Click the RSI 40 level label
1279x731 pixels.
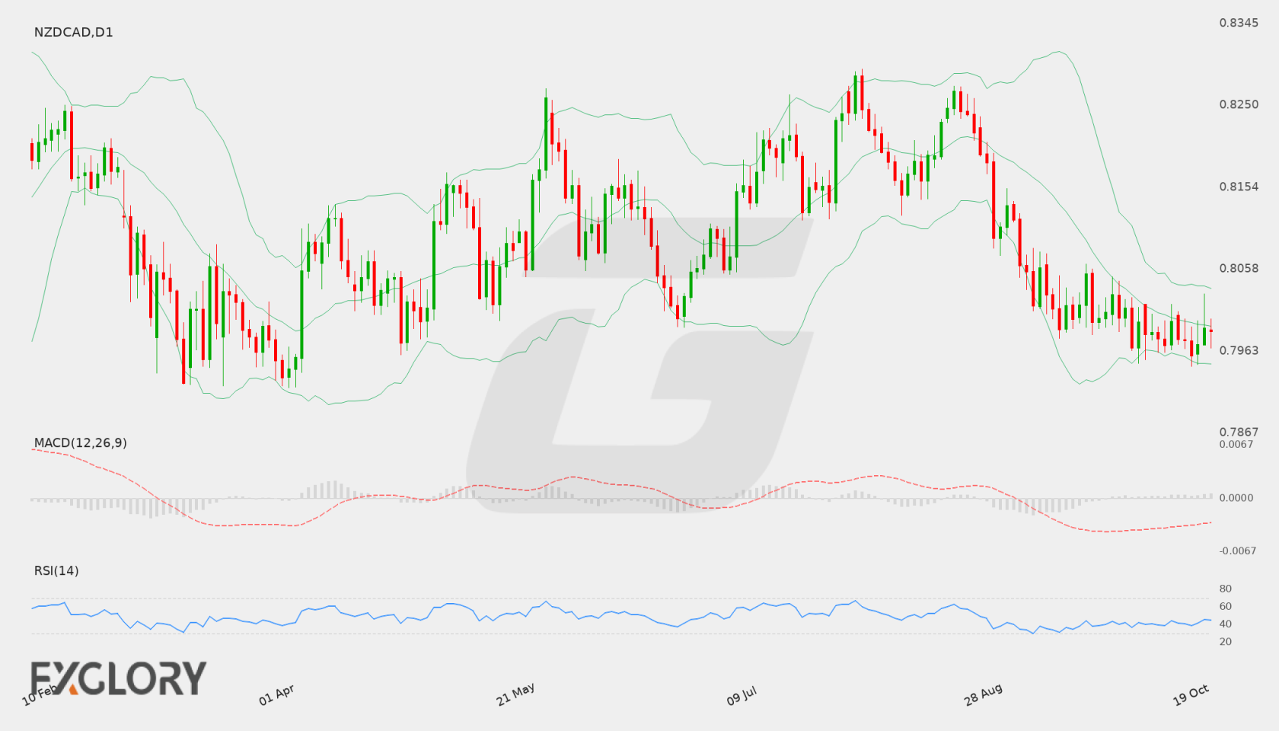tap(1226, 624)
